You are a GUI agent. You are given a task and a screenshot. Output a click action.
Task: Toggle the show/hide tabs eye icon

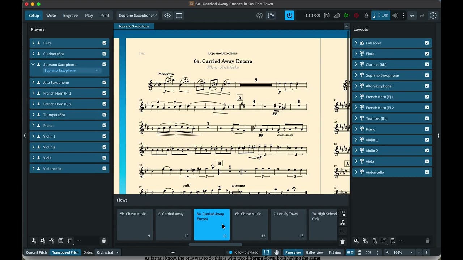[x=167, y=16]
